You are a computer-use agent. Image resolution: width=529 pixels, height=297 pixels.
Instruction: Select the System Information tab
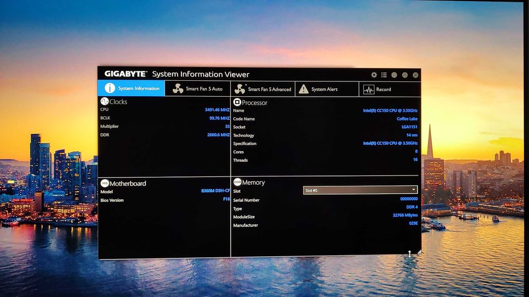click(131, 88)
